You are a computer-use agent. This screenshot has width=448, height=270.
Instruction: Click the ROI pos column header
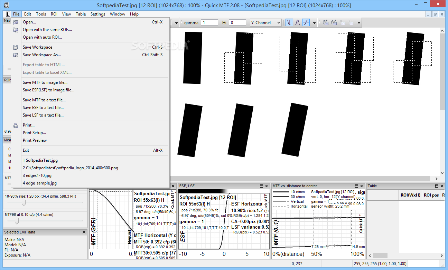tap(431, 195)
